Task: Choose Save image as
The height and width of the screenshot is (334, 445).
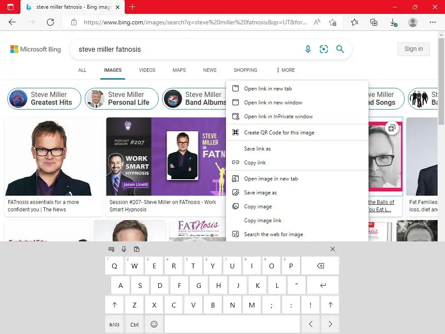Action: pyautogui.click(x=297, y=193)
